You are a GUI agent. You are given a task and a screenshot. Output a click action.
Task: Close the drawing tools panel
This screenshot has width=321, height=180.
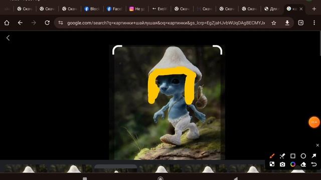pos(317,145)
